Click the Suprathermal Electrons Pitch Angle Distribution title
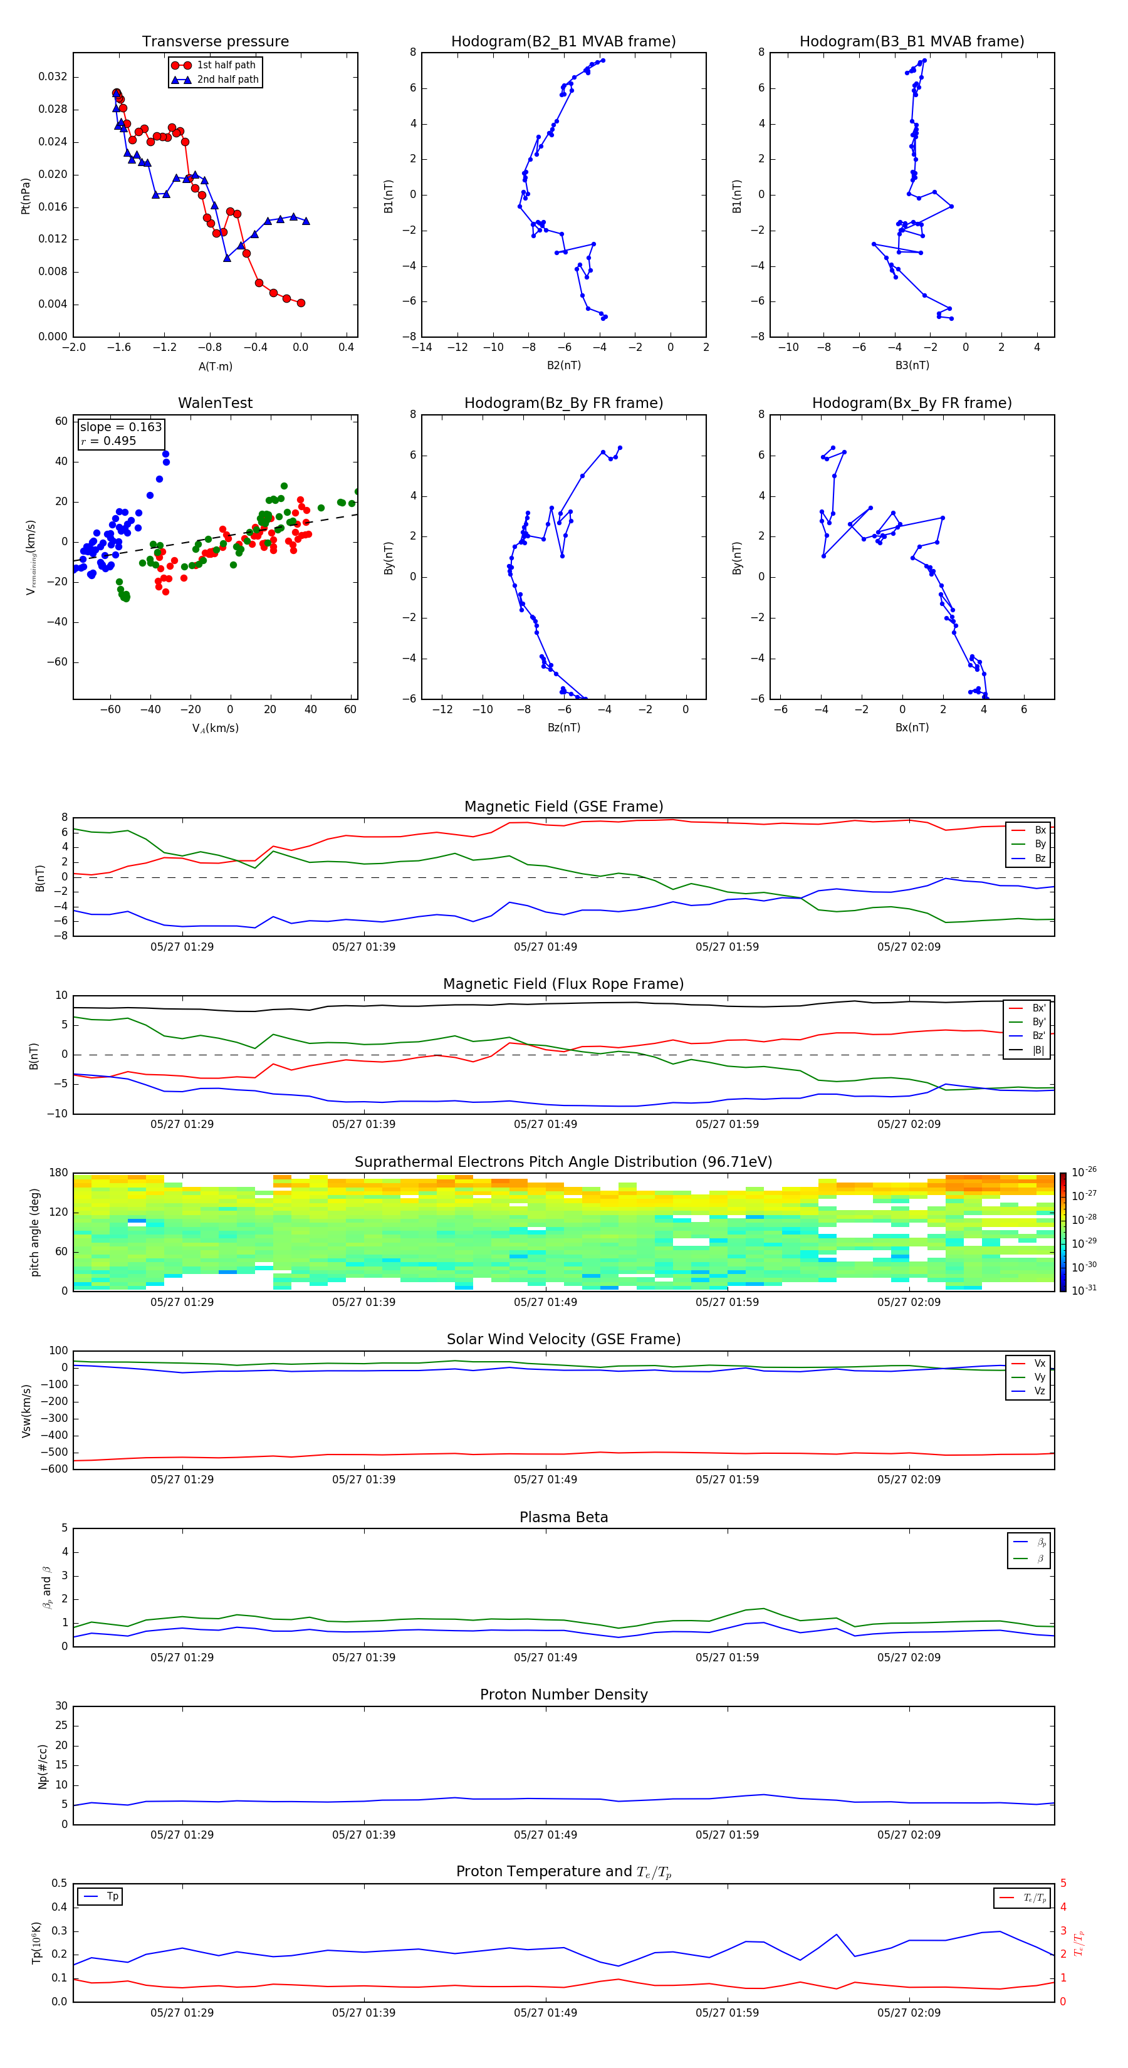Screen dimensions: 1128x2068 [x=563, y=1162]
